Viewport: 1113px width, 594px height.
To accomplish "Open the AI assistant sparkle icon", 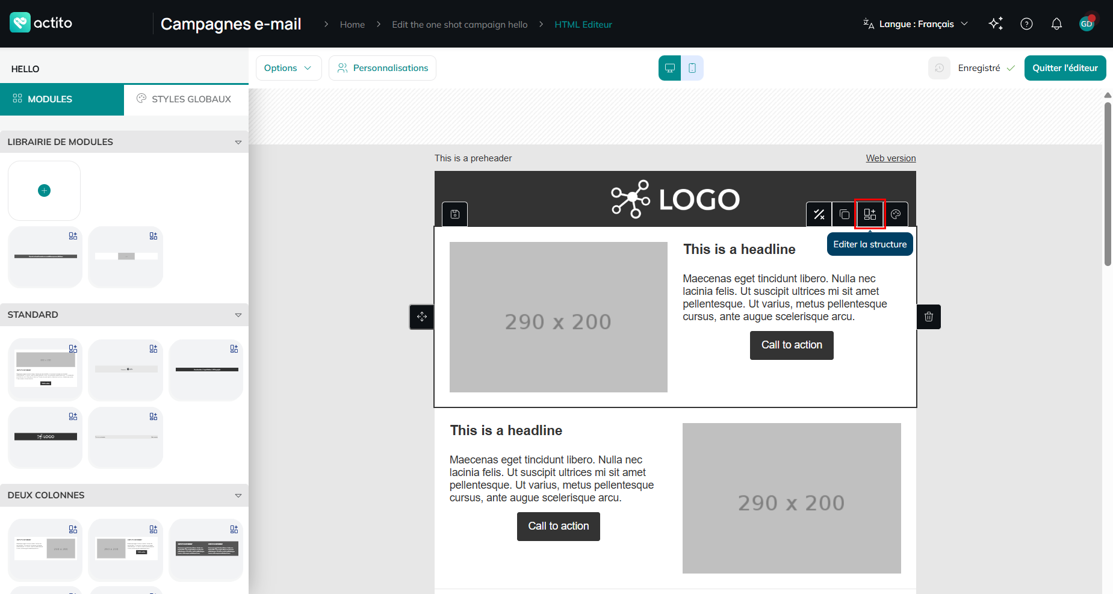I will (x=996, y=23).
